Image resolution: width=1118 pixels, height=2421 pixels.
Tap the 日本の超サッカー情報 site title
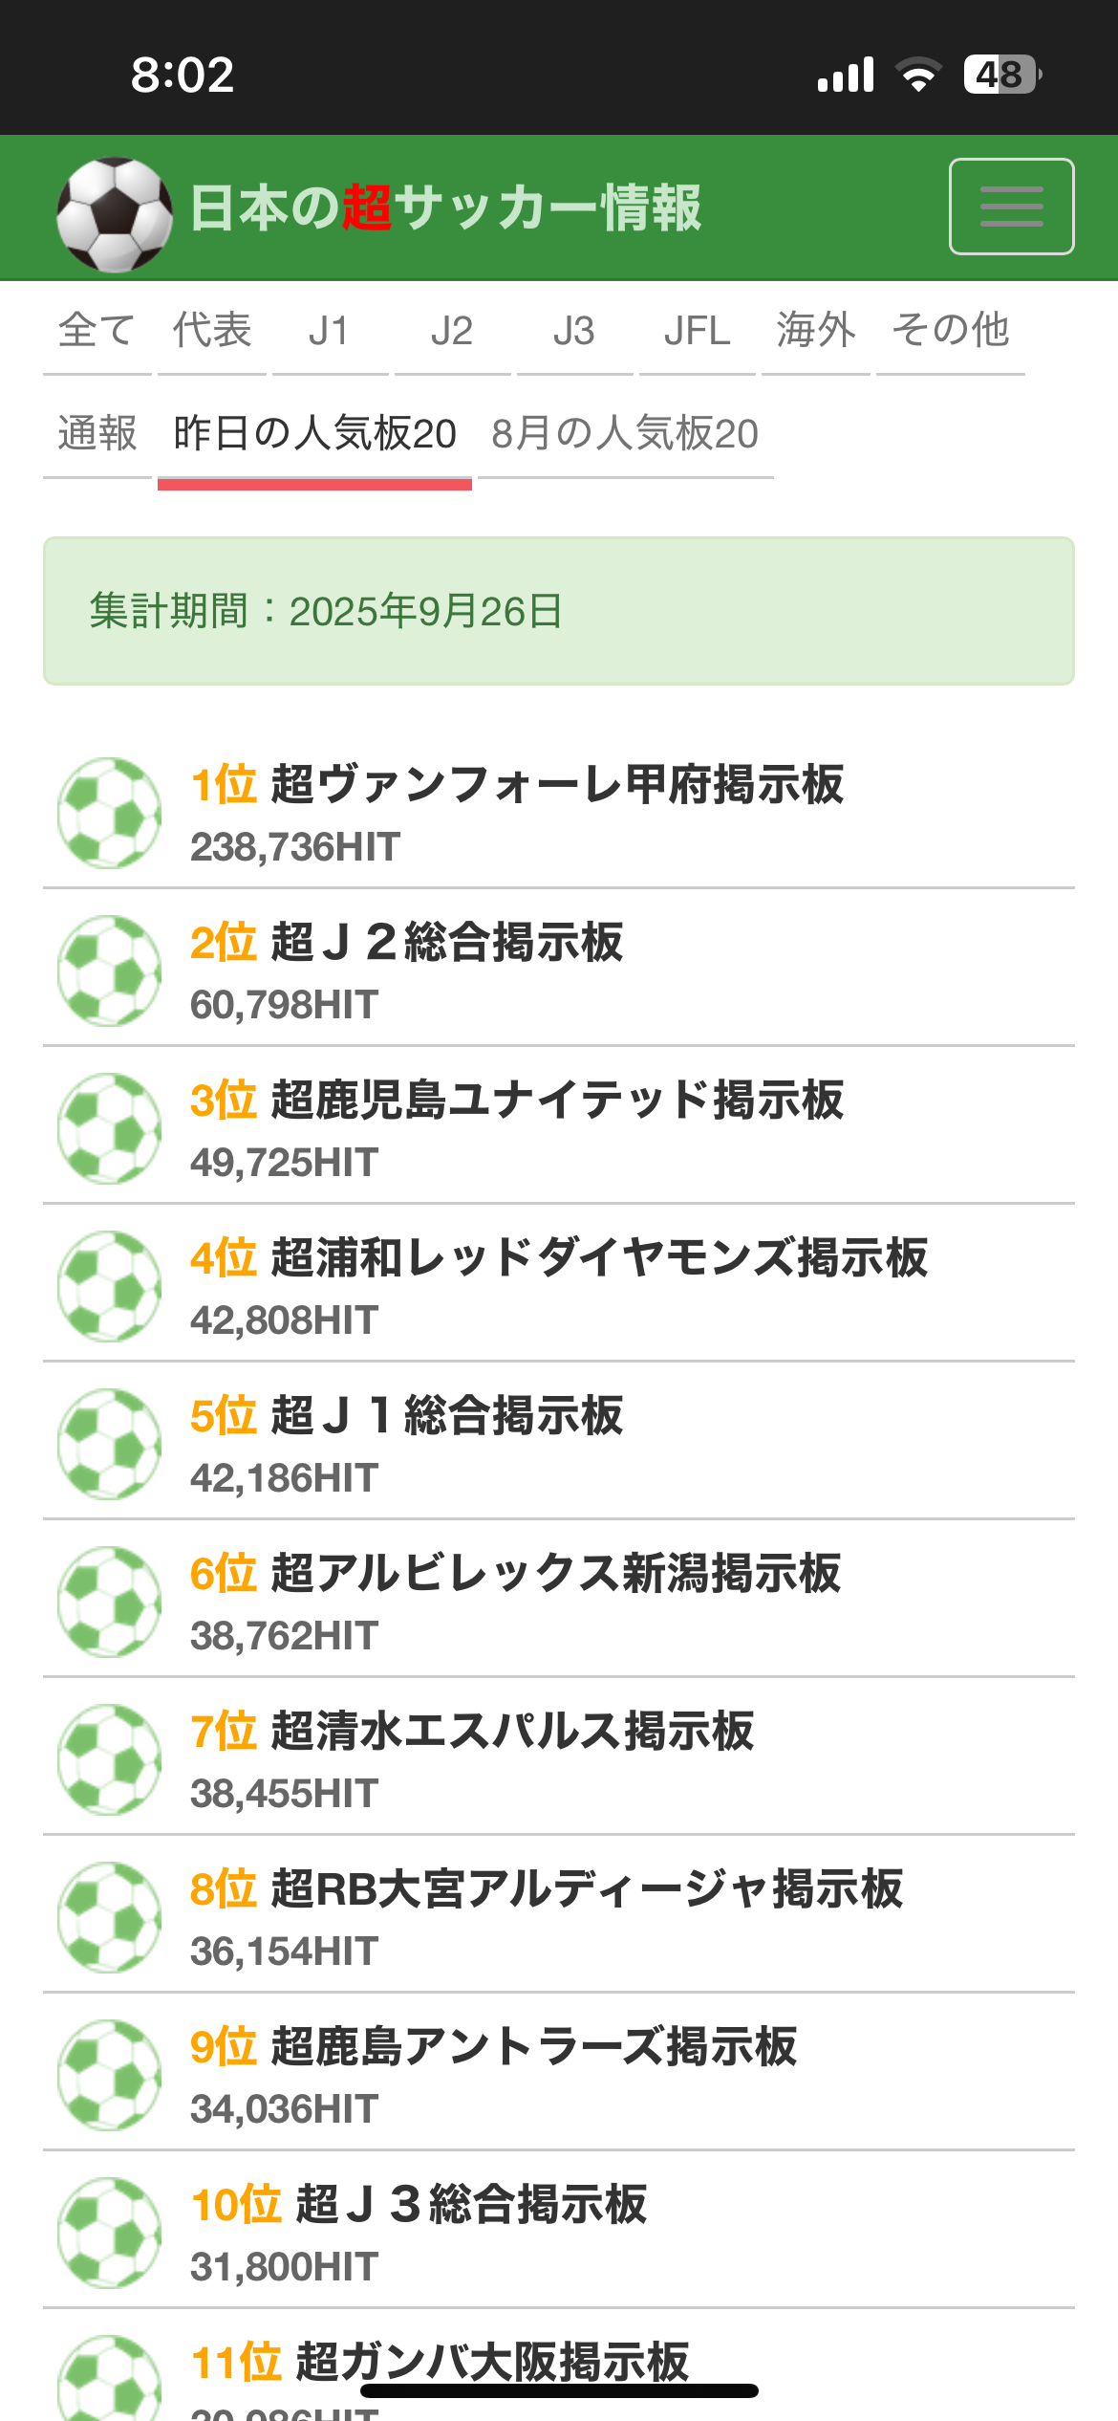(445, 207)
